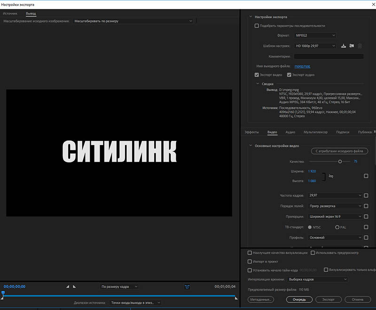Open the Multiplexer tab

coord(315,132)
